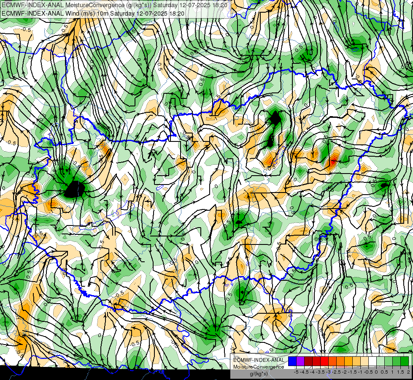Select the pale peach legend swatch above -1

click(364, 361)
